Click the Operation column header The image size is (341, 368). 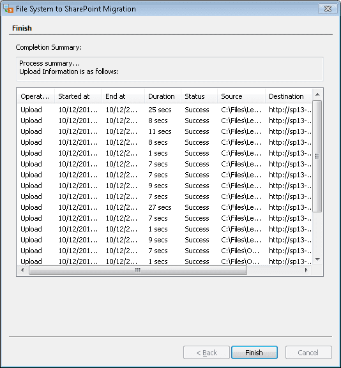click(x=36, y=96)
